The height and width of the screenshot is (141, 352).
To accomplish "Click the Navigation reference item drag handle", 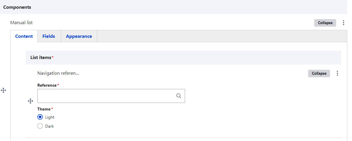I will (30, 101).
